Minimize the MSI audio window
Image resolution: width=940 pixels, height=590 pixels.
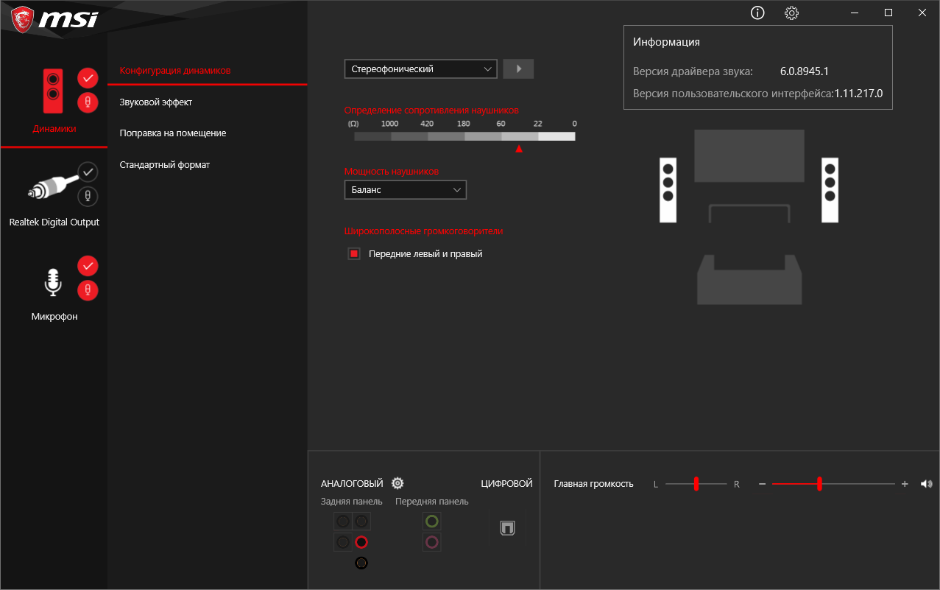click(x=855, y=13)
